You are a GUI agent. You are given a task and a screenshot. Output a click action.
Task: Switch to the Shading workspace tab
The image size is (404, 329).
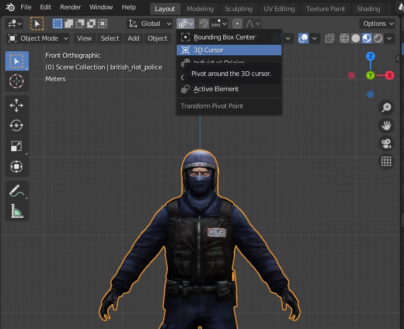[x=369, y=9]
